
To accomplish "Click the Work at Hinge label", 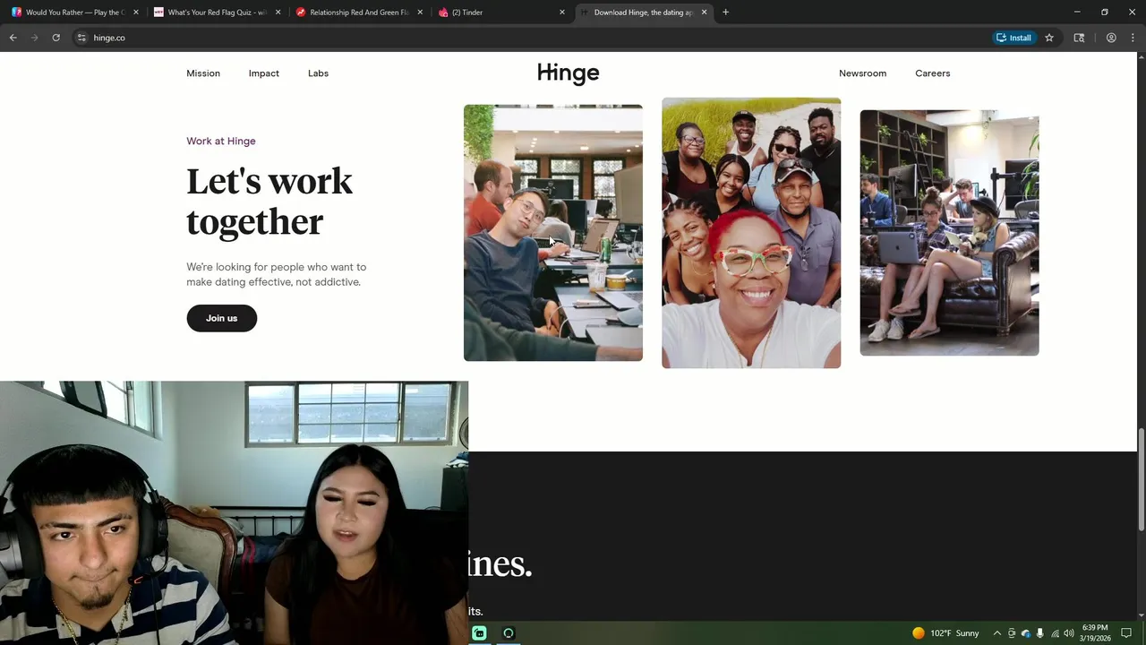I will coord(221,141).
